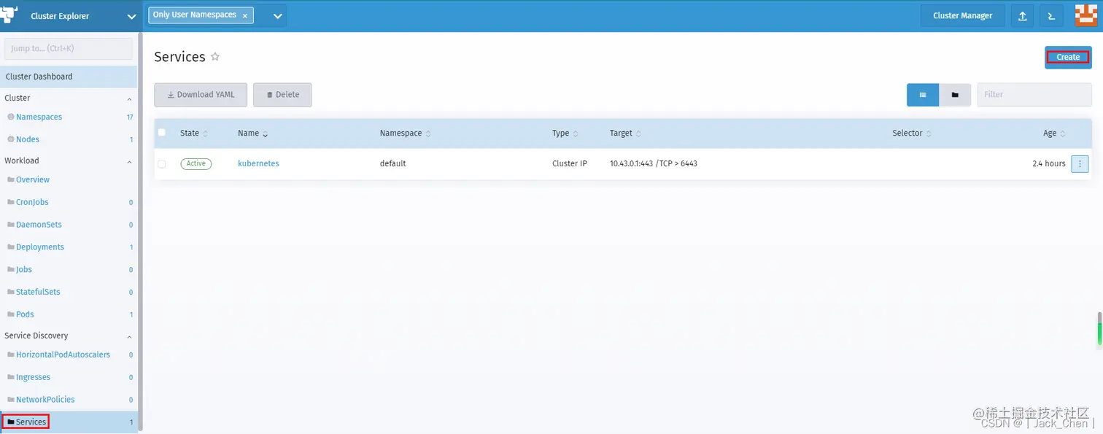Open HorizontalPodAutoscalers in the sidebar
Image resolution: width=1103 pixels, height=434 pixels.
[63, 354]
